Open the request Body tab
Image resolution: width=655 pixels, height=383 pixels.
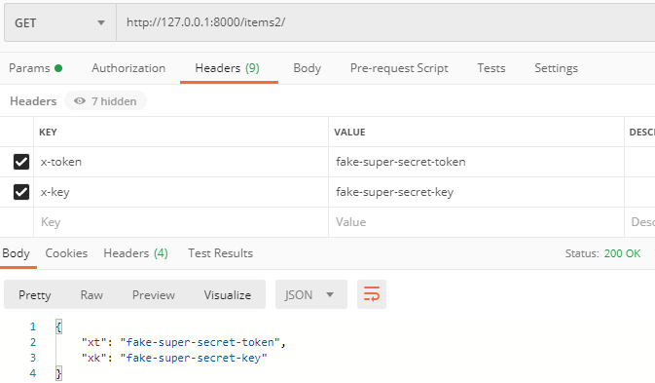pyautogui.click(x=307, y=68)
